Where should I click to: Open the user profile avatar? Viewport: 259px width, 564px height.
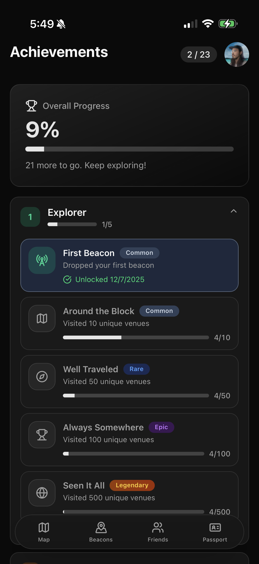(237, 54)
